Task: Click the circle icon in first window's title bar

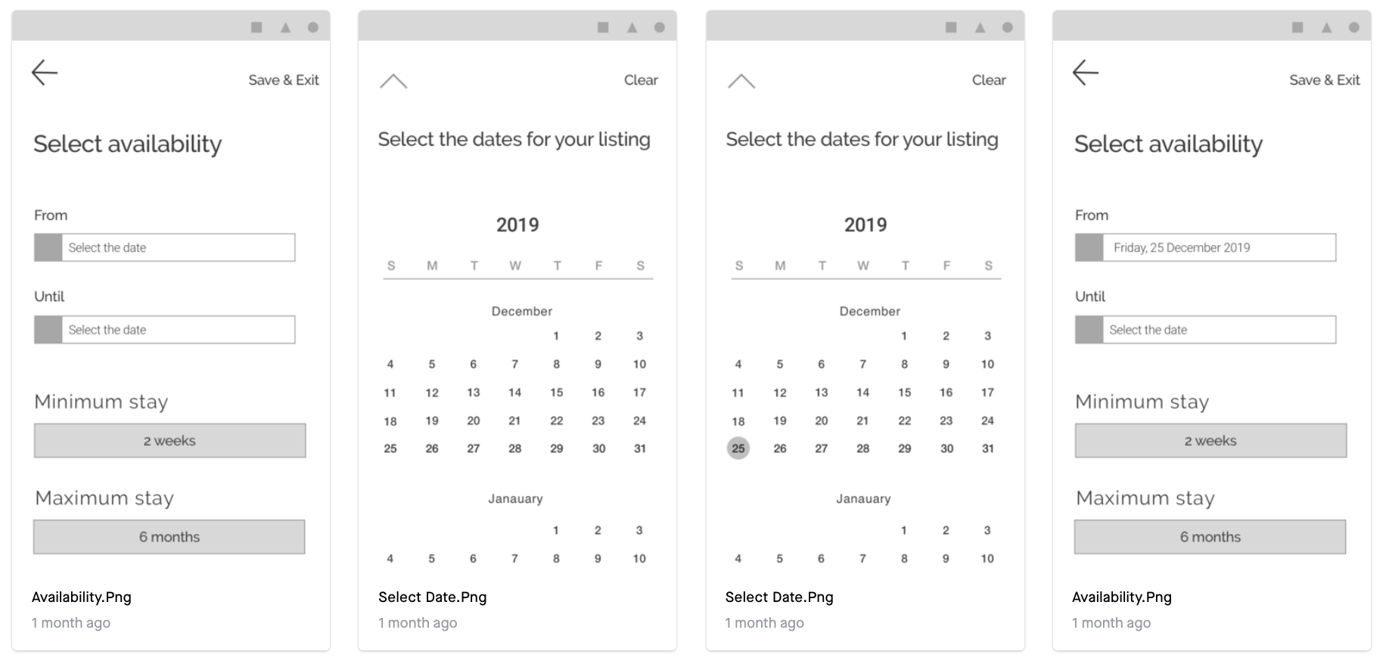Action: pyautogui.click(x=313, y=27)
